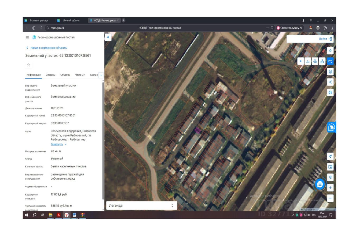This screenshot has height=239, width=338.
Task: Open File Explorer from the taskbar
Action: pyautogui.click(x=50, y=215)
